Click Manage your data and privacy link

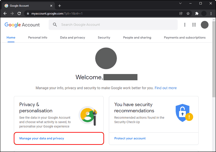42,139
